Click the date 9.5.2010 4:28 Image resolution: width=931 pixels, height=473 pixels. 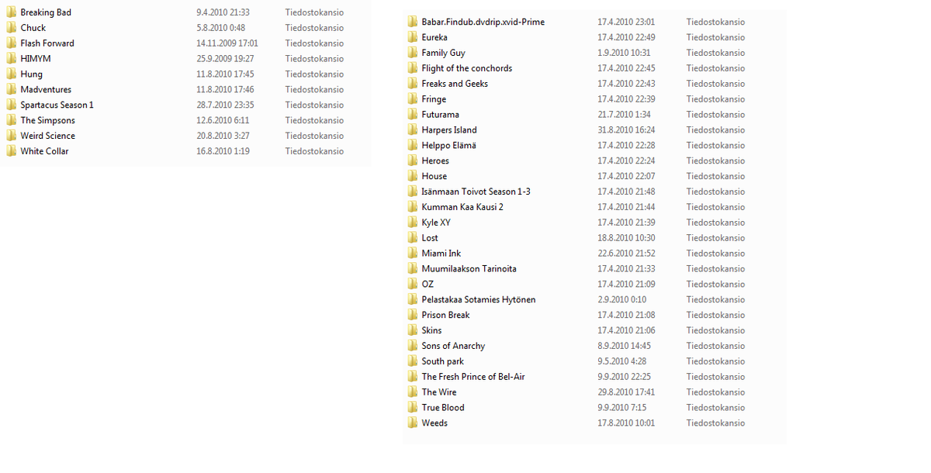621,361
